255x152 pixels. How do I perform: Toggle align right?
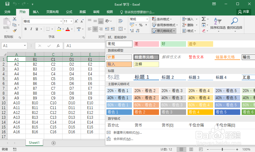101,29
